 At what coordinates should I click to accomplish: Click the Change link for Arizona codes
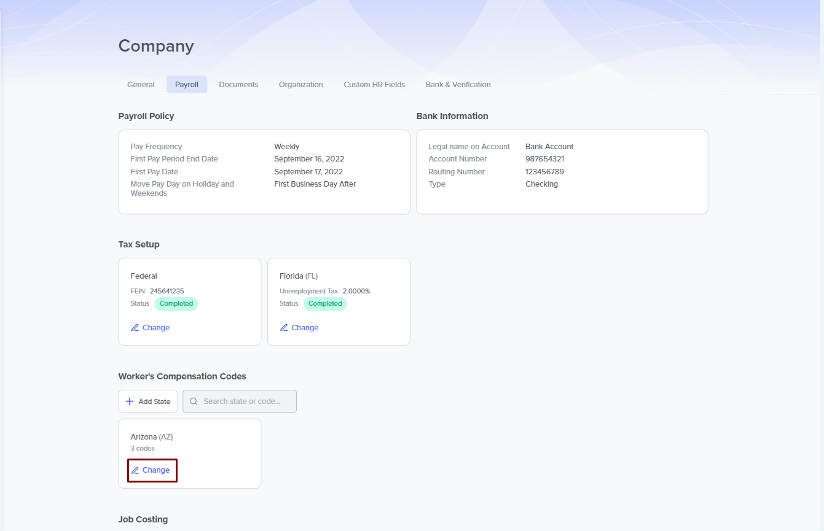point(156,470)
